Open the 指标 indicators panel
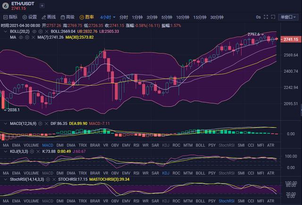 coord(10,17)
